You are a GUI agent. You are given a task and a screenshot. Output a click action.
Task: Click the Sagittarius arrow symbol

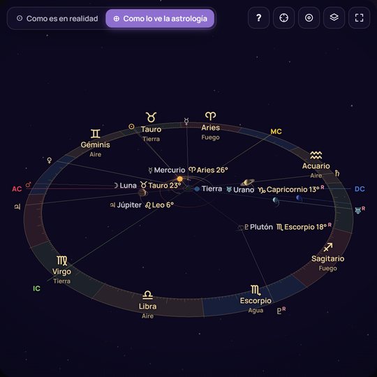[328, 247]
